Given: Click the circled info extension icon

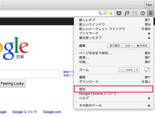Looking at the screenshot, I should pos(143,13).
